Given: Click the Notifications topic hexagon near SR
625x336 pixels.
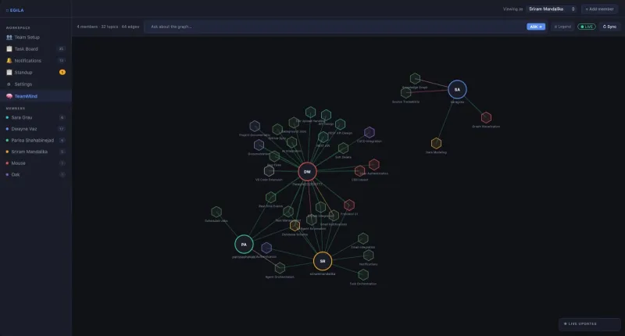Looking at the screenshot, I should [x=368, y=255].
